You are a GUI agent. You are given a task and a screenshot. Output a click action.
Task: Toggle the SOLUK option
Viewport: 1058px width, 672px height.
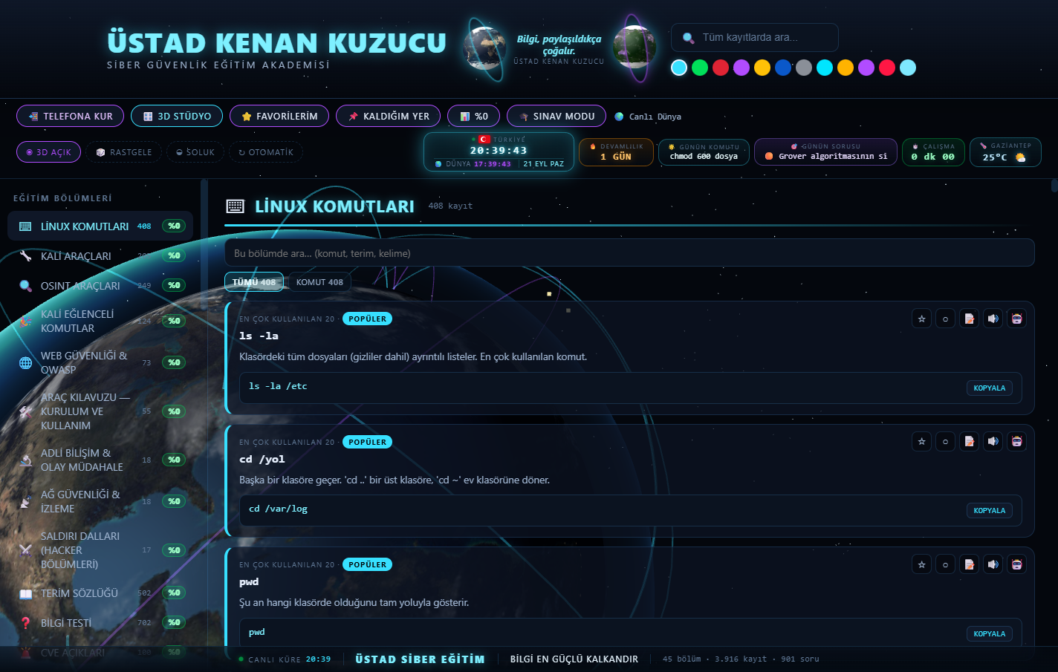195,152
